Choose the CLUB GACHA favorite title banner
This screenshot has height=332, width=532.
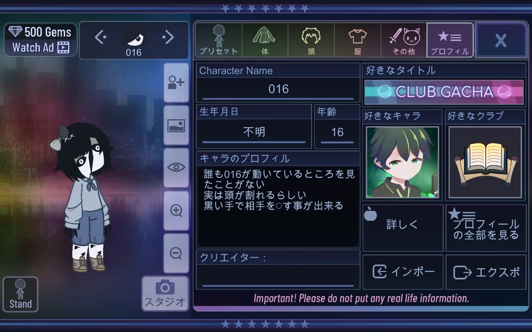[x=444, y=92]
